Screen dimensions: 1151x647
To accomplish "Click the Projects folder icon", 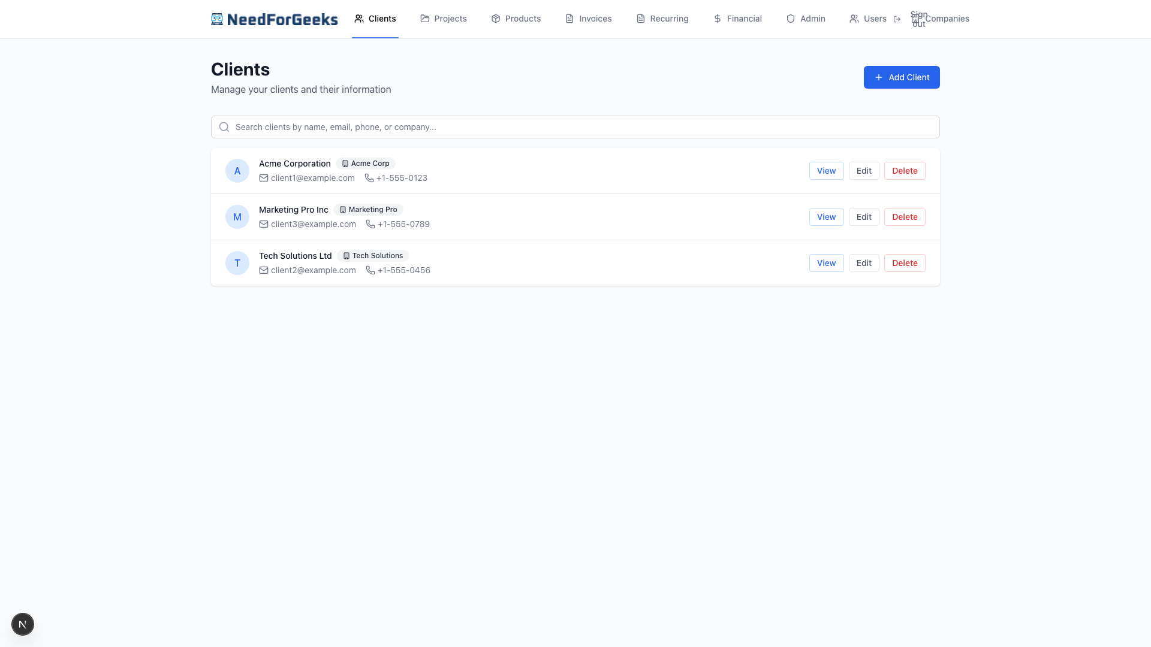I will tap(424, 19).
